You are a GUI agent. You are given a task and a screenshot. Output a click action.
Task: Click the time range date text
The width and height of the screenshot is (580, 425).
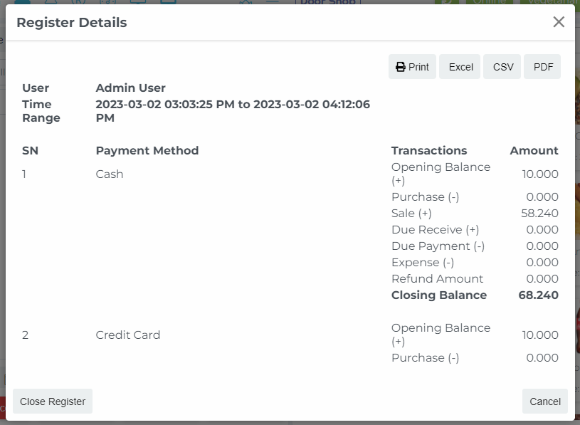[232, 105]
